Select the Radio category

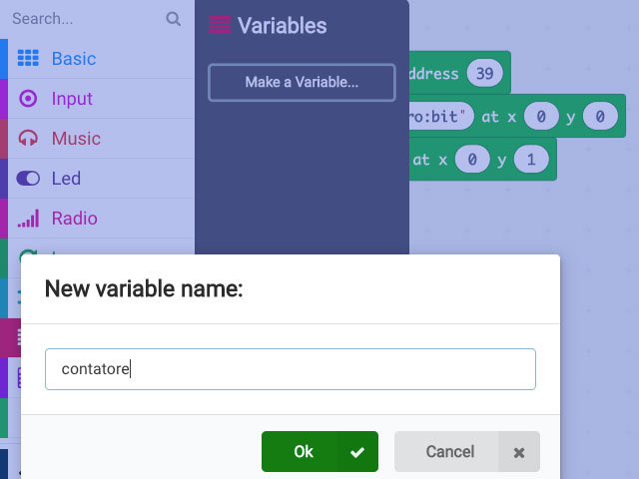(x=74, y=219)
